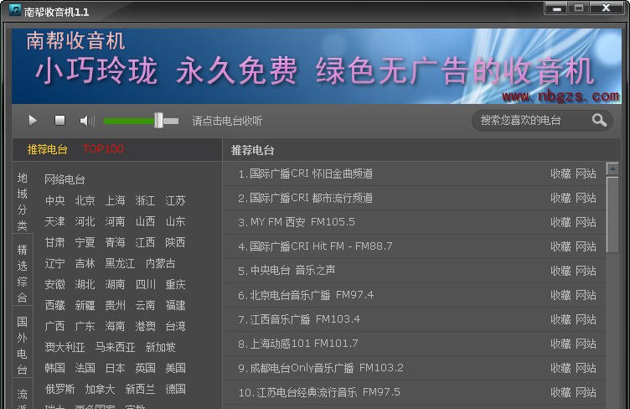Viewport: 630px width, 409px height.
Task: Open the 港澳 region
Action: (145, 326)
